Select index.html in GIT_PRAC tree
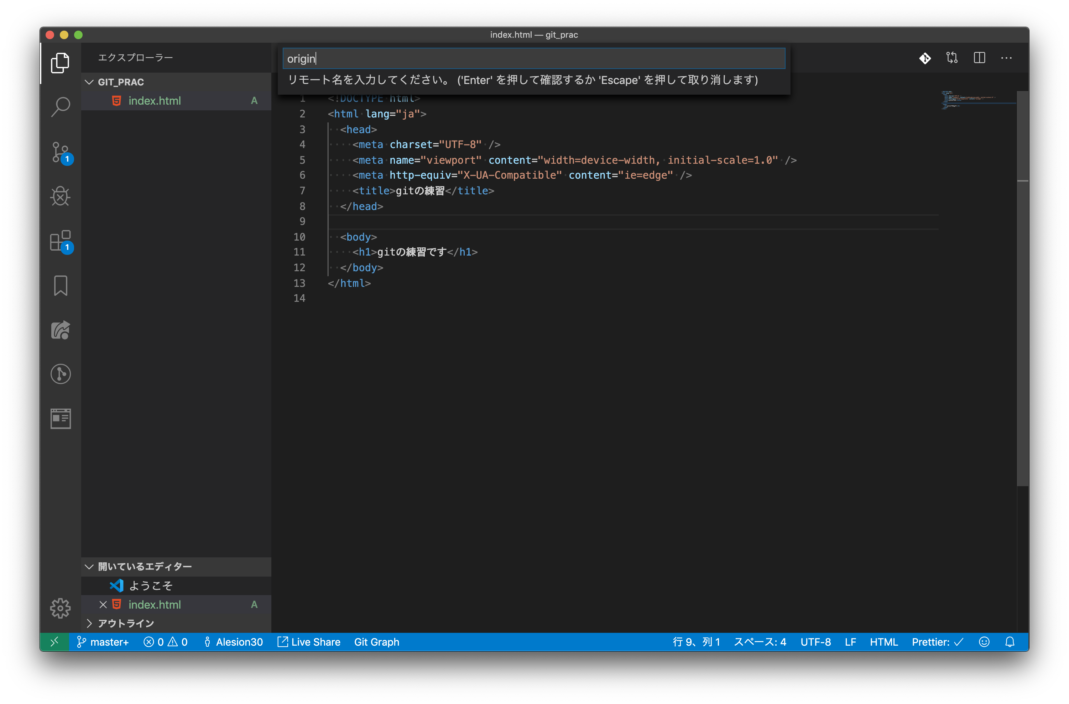Image resolution: width=1069 pixels, height=704 pixels. [176, 101]
